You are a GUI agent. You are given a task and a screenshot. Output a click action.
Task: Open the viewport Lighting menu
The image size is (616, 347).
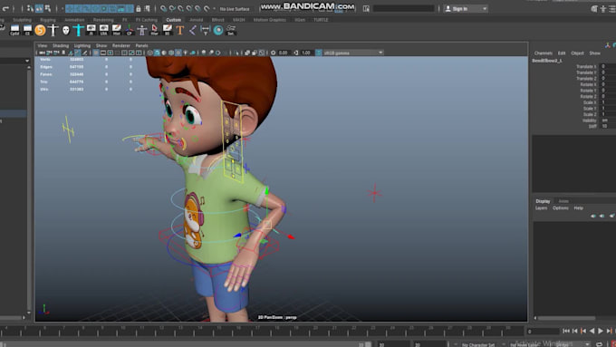pos(82,45)
